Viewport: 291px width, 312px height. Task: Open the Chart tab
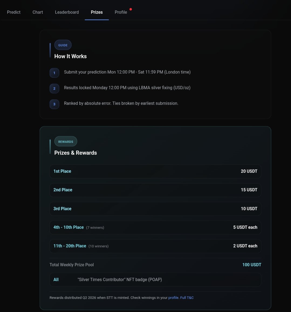coord(37,12)
